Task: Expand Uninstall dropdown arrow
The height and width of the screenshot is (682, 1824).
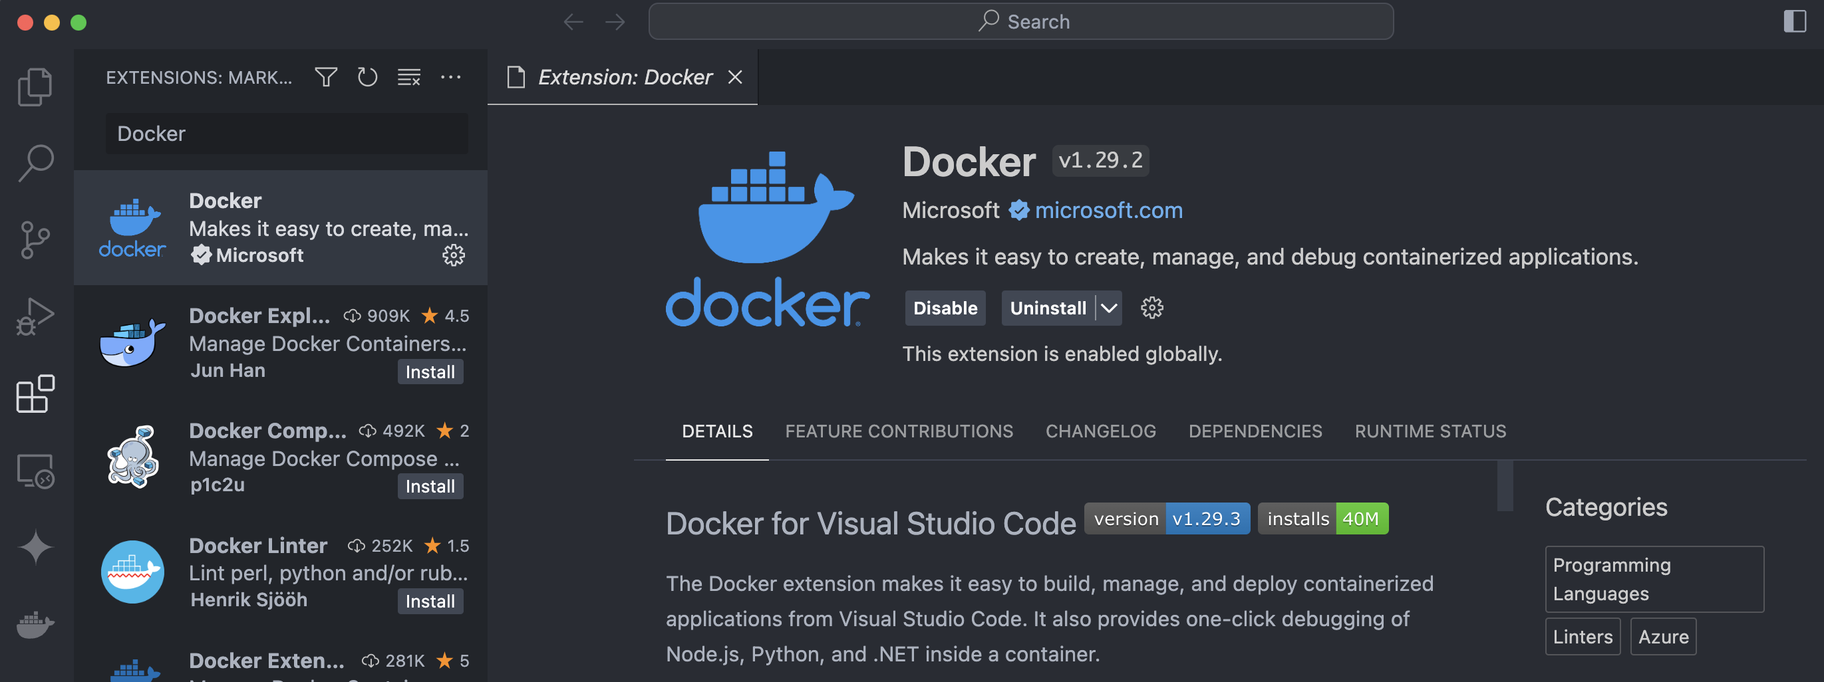Action: point(1109,308)
